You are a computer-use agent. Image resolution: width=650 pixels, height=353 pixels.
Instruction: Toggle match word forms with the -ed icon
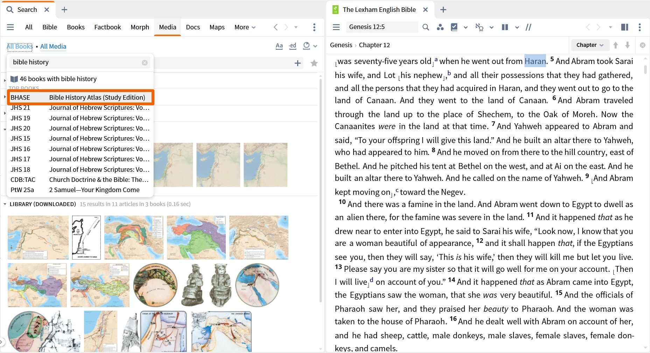293,46
